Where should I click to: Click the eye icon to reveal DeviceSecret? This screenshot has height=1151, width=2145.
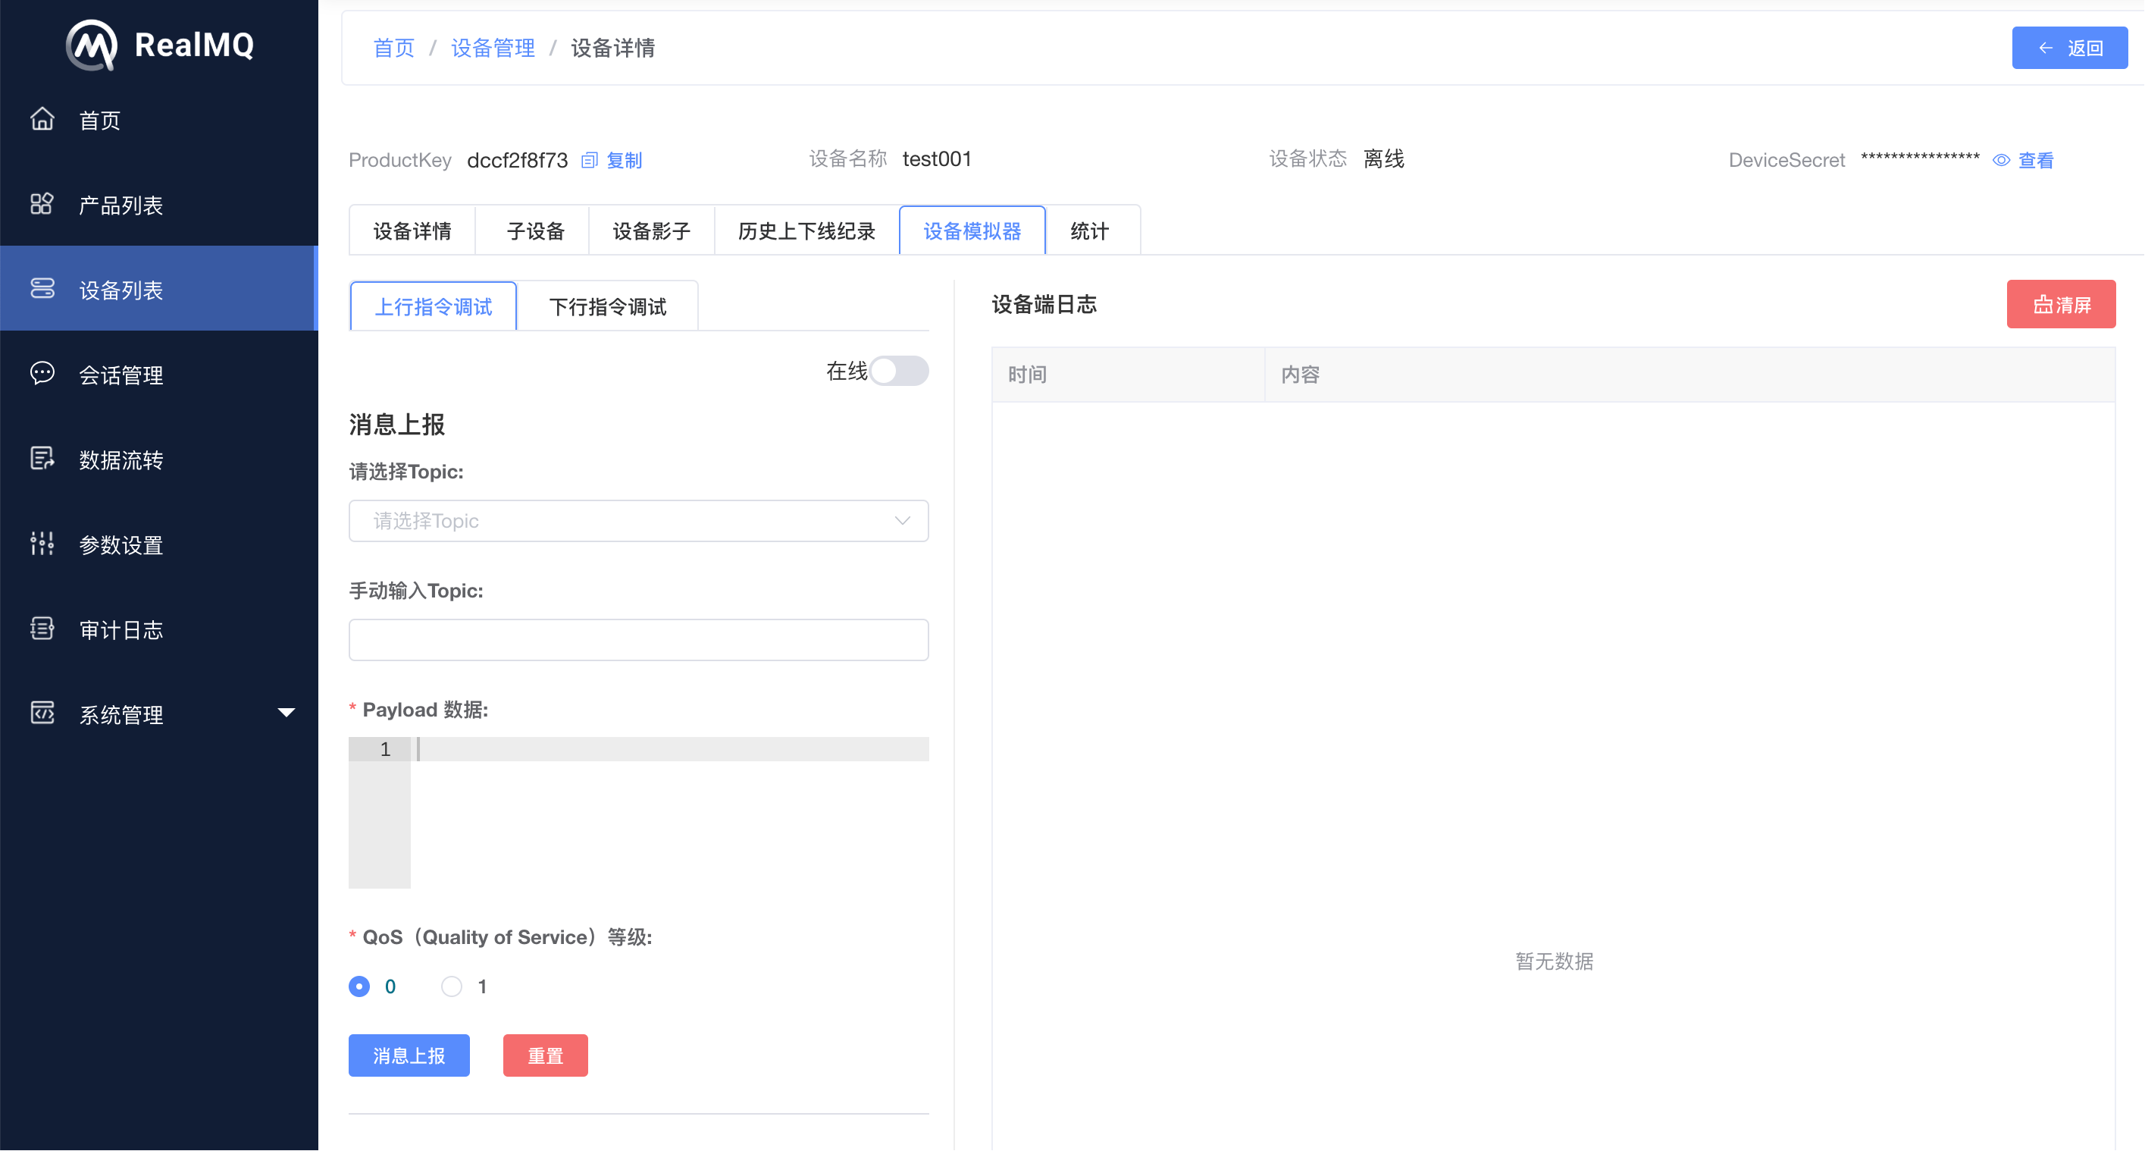[x=2002, y=160]
